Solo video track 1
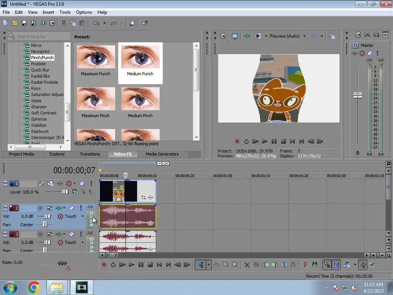This screenshot has height=295, width=393. 91,183
